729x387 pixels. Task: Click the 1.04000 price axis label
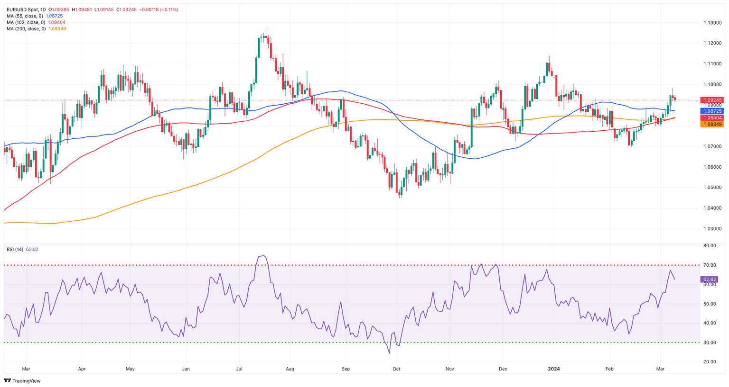tap(712, 208)
